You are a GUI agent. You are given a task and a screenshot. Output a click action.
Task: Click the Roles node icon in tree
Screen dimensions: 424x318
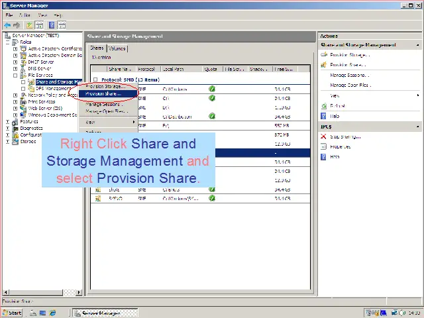point(15,42)
